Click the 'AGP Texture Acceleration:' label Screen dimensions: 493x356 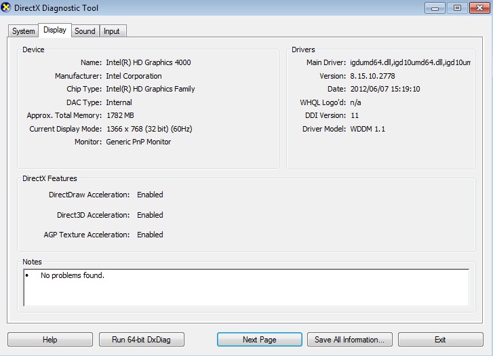[87, 235]
